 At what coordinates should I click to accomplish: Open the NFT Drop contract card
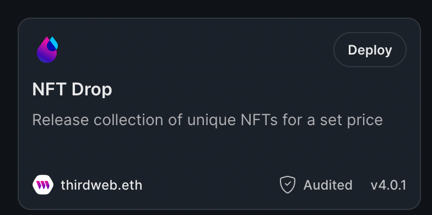pos(219,114)
